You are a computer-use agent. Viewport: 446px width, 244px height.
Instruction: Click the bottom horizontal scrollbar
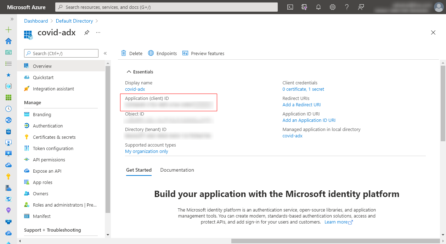335,241
